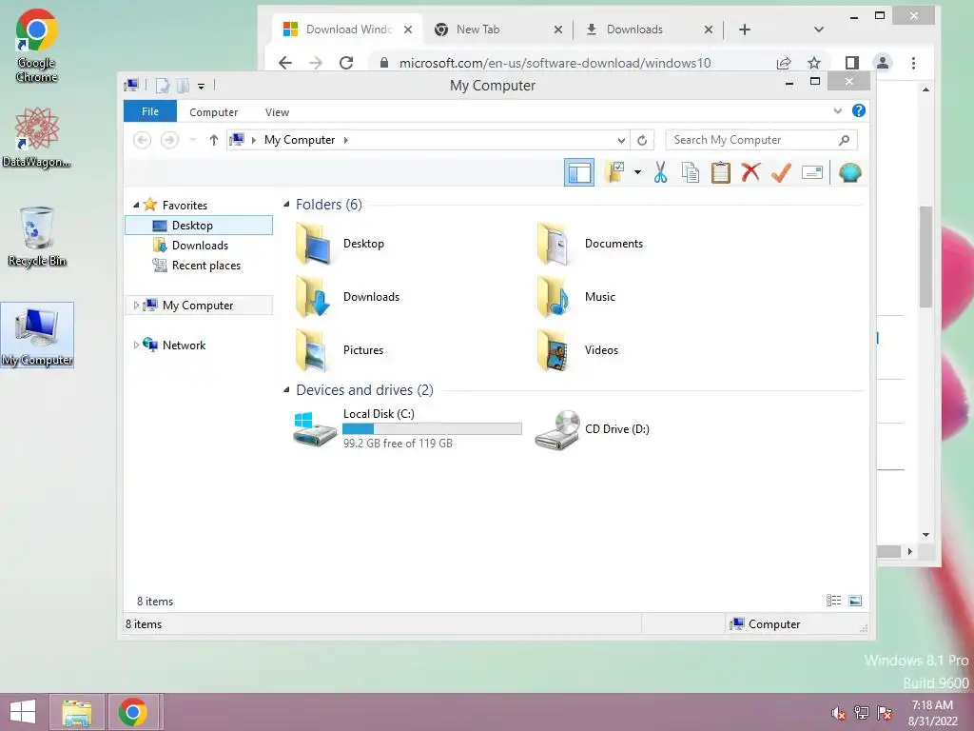This screenshot has height=731, width=974.
Task: Select the Videos folder icon
Action: click(x=554, y=350)
